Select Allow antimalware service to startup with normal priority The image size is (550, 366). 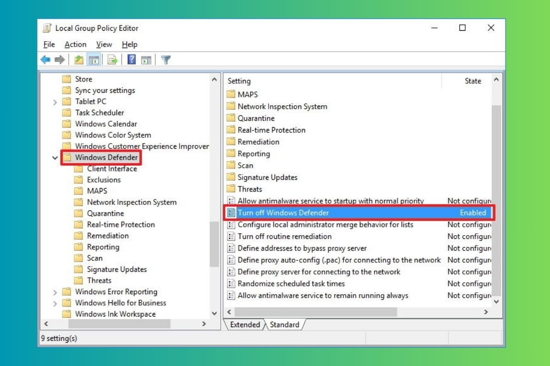[x=330, y=201]
